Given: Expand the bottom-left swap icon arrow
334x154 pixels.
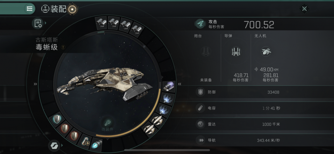Looking at the screenshot, I should click(x=54, y=146).
